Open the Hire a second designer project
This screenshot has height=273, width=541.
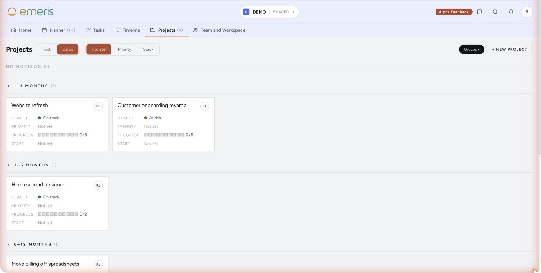[x=38, y=185]
